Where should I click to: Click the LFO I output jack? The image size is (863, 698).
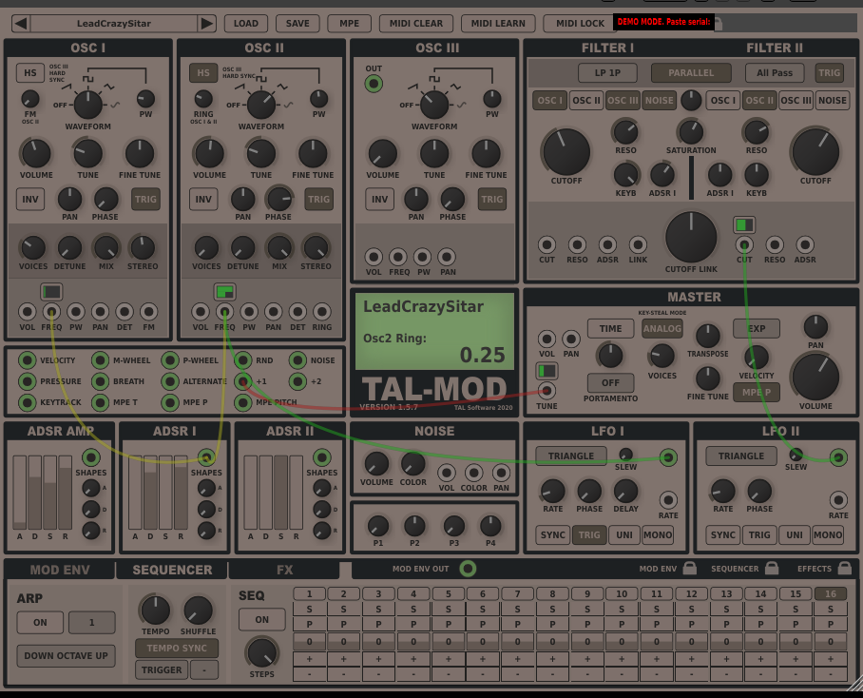(x=668, y=457)
